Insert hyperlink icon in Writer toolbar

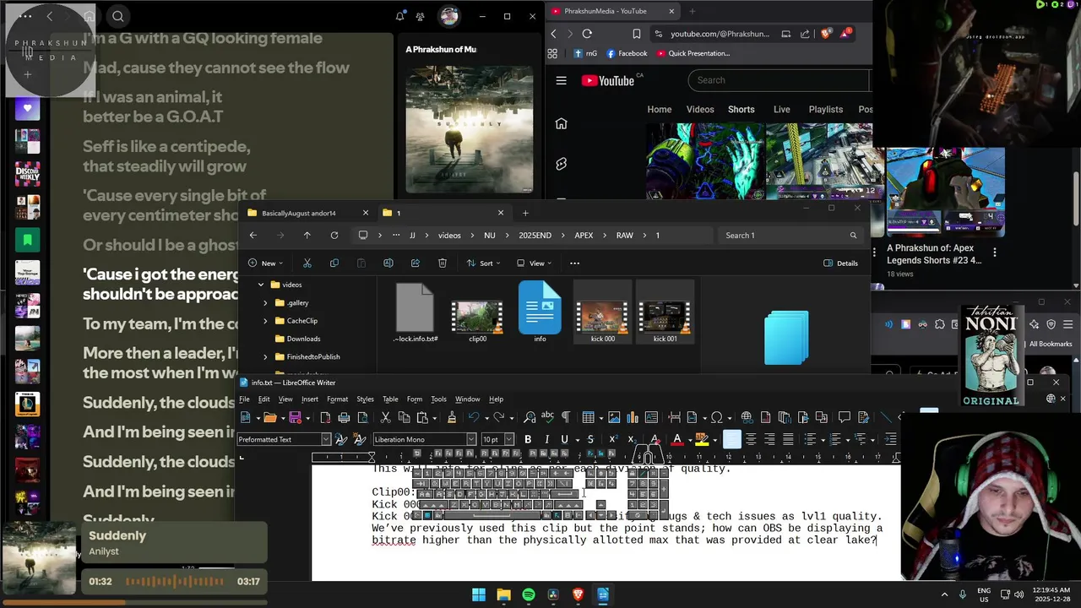[x=747, y=417]
